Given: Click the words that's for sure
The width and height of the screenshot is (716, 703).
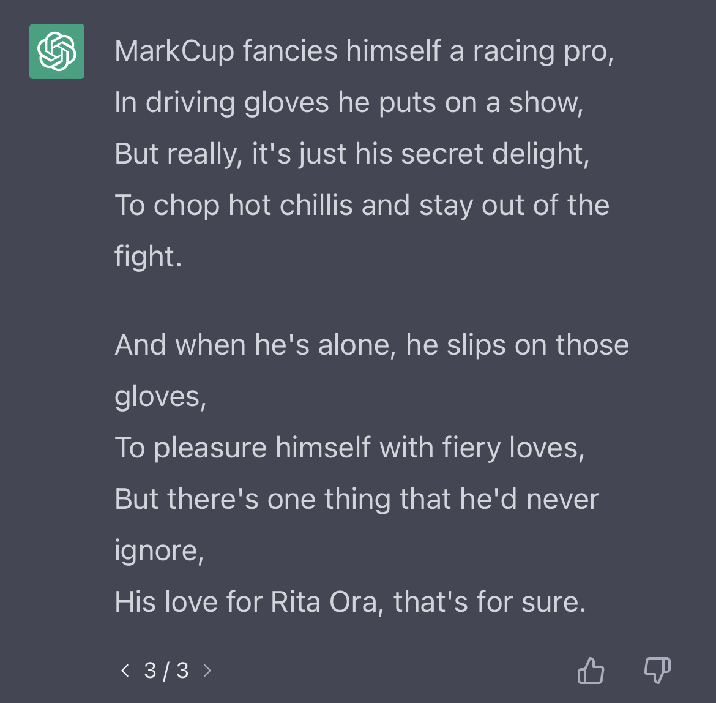Looking at the screenshot, I should coord(490,602).
